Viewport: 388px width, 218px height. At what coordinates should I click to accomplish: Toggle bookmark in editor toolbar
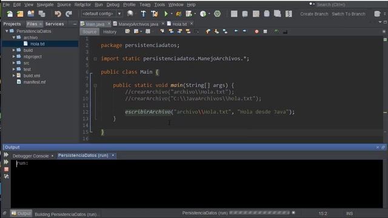[225, 31]
